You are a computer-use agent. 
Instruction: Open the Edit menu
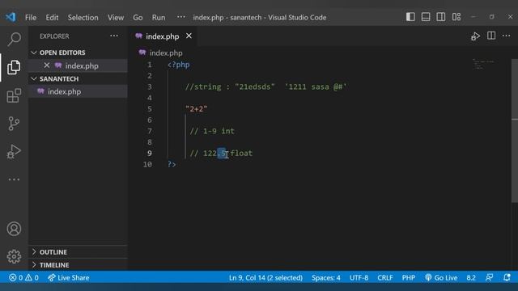click(x=52, y=17)
